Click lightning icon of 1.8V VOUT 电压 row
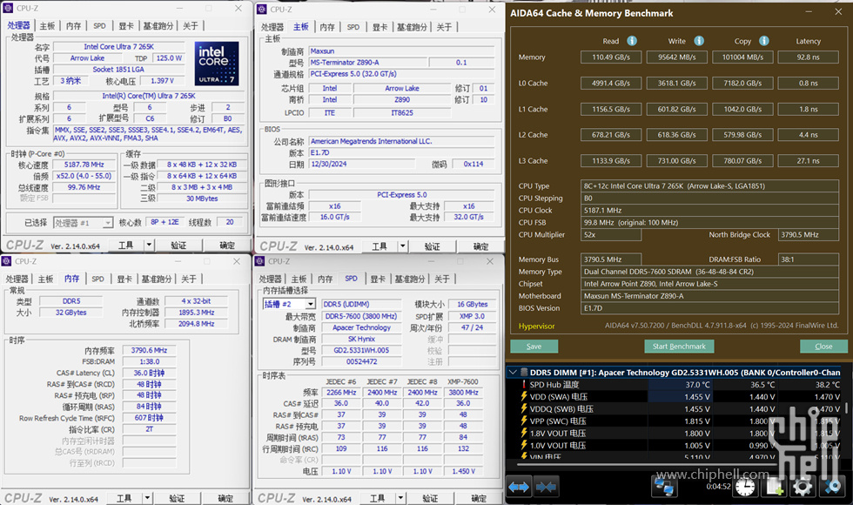The height and width of the screenshot is (505, 853). click(x=524, y=434)
